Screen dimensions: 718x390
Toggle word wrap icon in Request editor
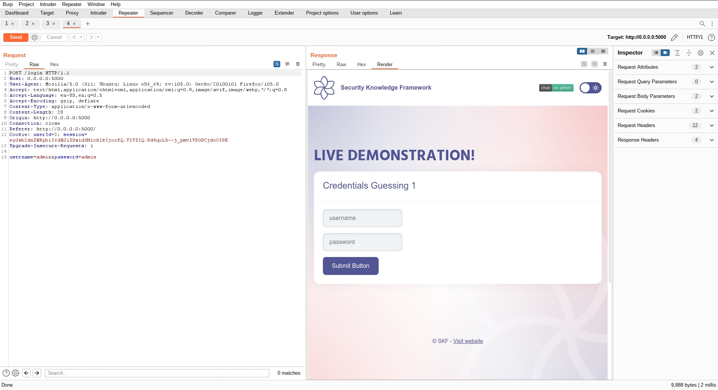pyautogui.click(x=276, y=64)
